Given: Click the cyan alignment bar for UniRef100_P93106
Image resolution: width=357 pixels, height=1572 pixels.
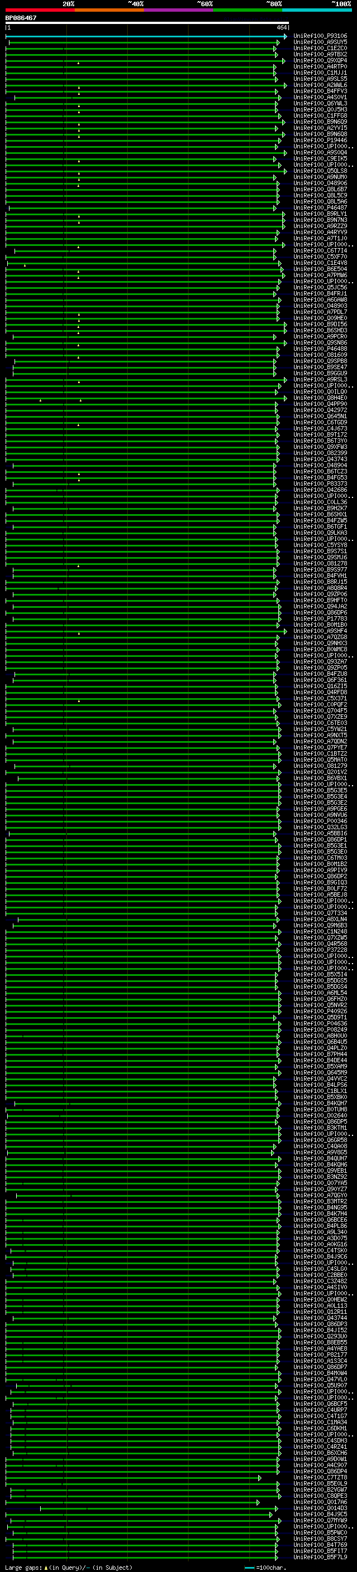Looking at the screenshot, I should tap(147, 37).
